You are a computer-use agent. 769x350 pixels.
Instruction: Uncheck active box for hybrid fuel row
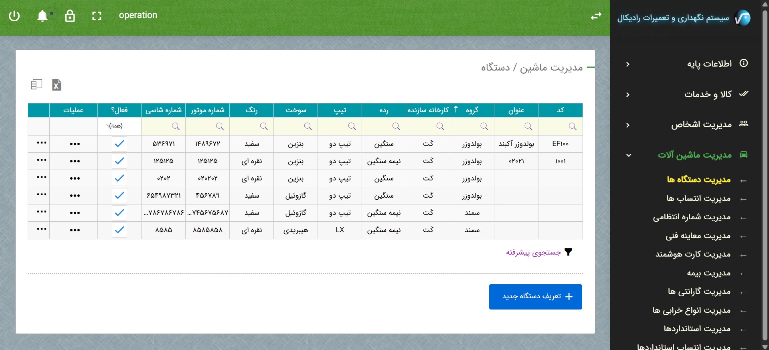(119, 230)
